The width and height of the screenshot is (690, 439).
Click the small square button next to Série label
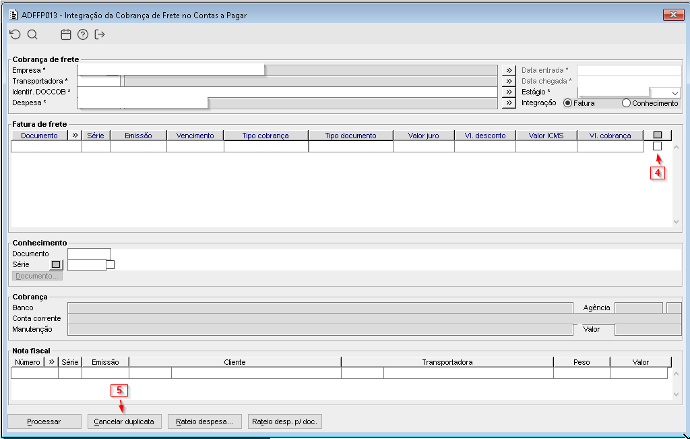point(56,264)
